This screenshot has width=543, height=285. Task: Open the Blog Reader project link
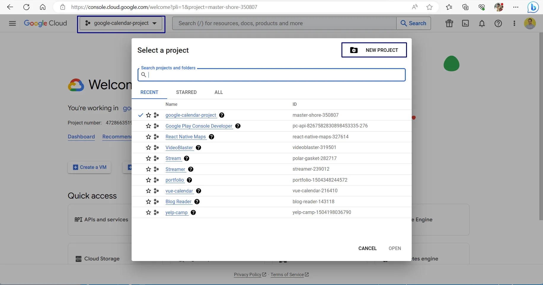(x=178, y=202)
